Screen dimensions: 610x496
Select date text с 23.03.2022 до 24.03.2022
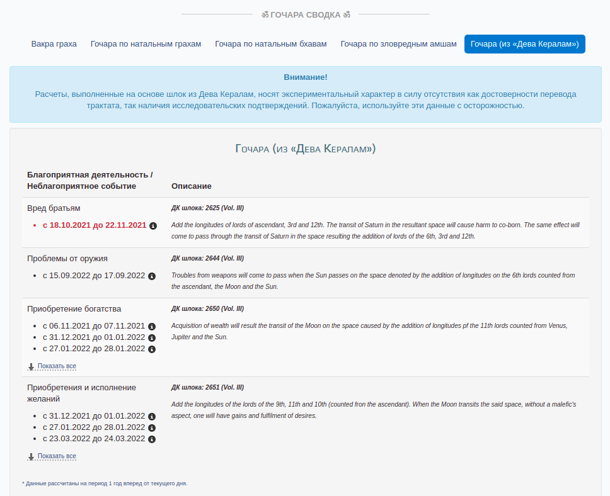tap(94, 439)
